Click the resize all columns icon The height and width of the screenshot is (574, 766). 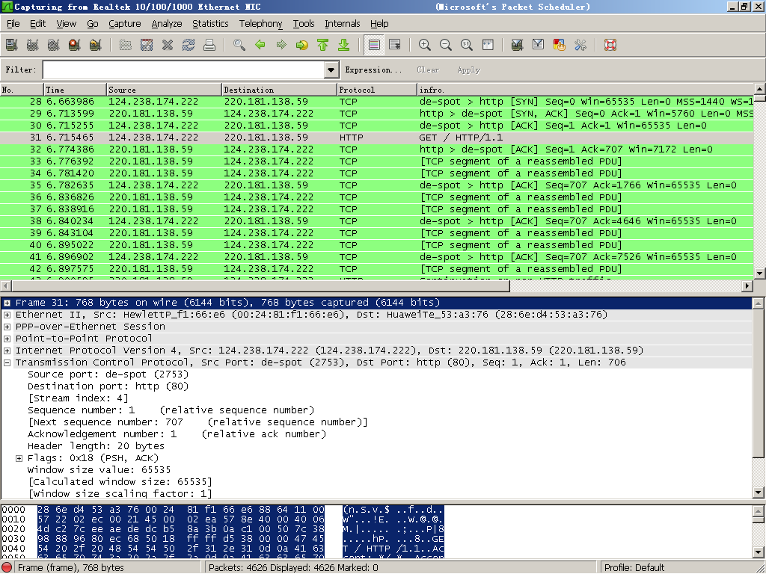coord(488,45)
